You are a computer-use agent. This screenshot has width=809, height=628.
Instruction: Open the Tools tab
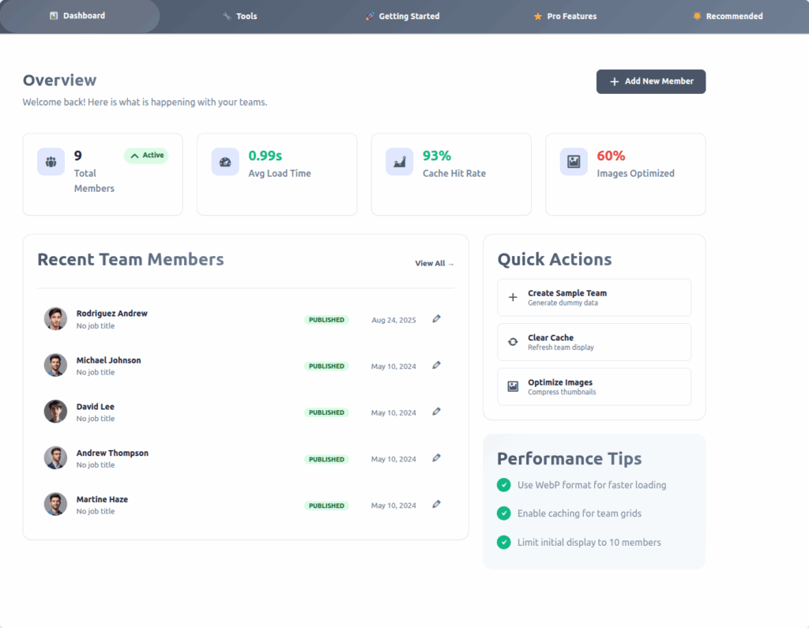[239, 16]
